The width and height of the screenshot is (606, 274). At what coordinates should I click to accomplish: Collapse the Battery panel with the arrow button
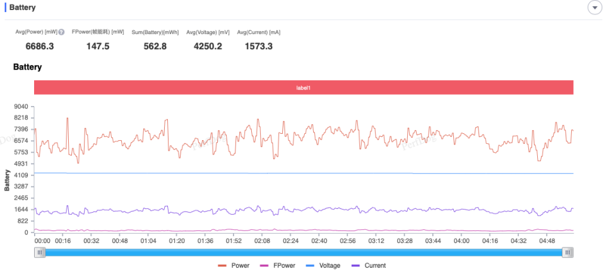[595, 8]
